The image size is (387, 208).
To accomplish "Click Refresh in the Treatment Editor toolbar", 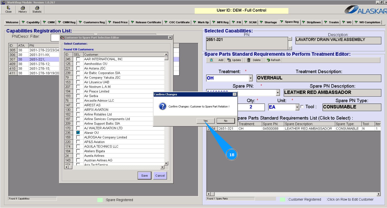I will click(x=273, y=60).
